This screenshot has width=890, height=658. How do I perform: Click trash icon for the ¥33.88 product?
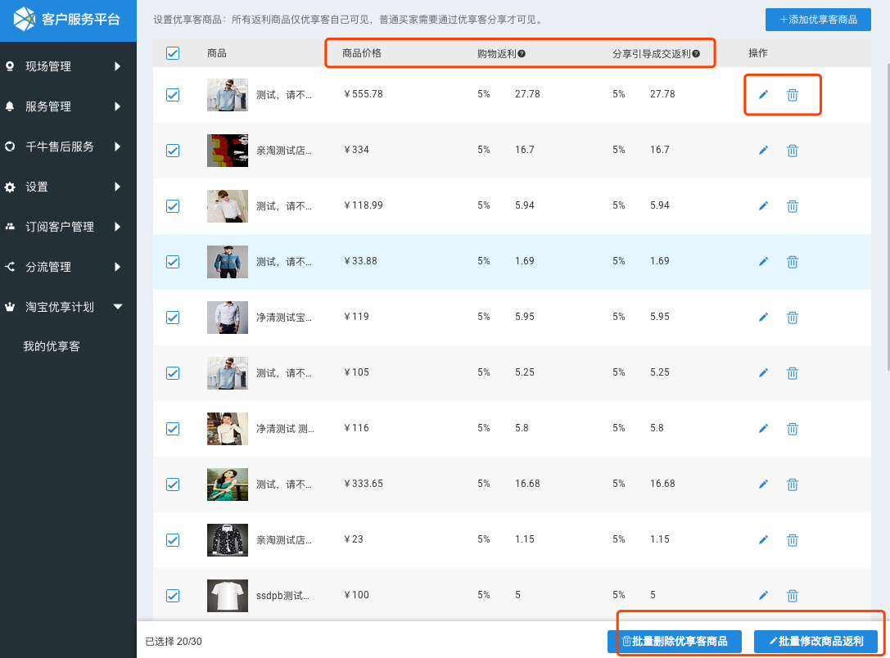coord(793,262)
